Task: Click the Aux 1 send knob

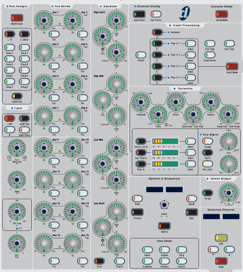Action: click(44, 21)
